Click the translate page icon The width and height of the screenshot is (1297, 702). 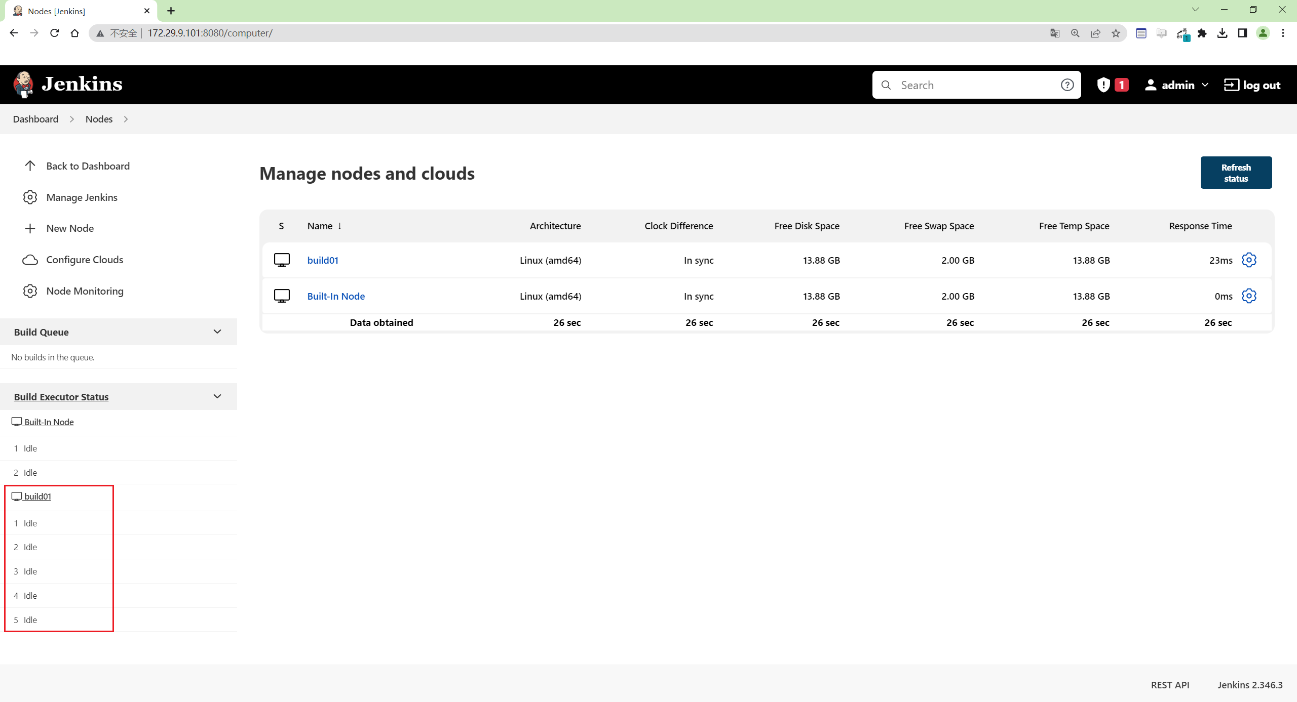tap(1055, 33)
